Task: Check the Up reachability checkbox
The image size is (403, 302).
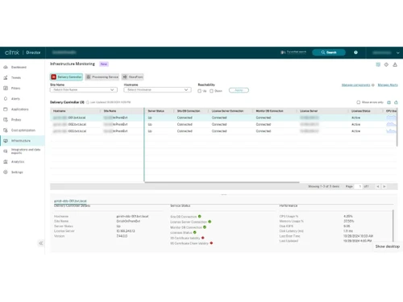Action: point(199,91)
